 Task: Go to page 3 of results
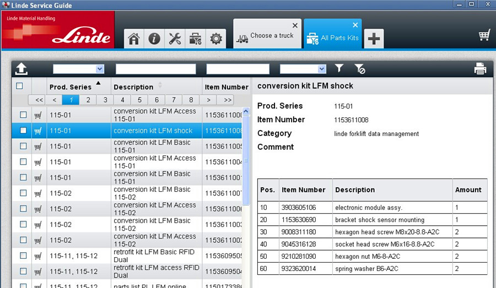[x=105, y=100]
